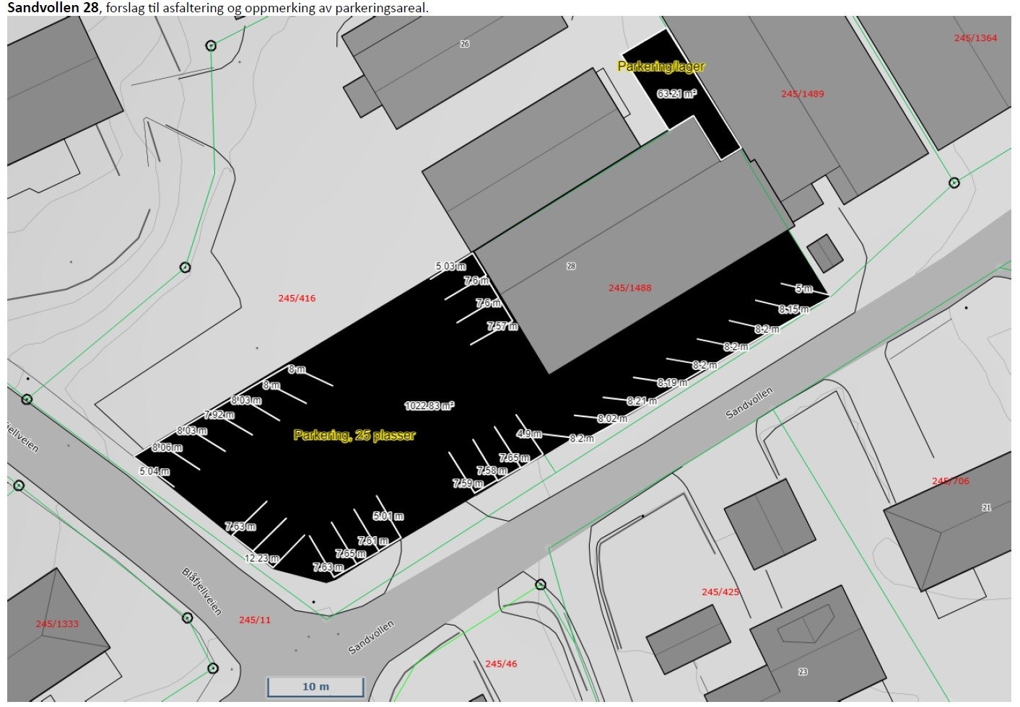Click the "5.04 m" measurement label
This screenshot has width=1020, height=707.
point(154,471)
